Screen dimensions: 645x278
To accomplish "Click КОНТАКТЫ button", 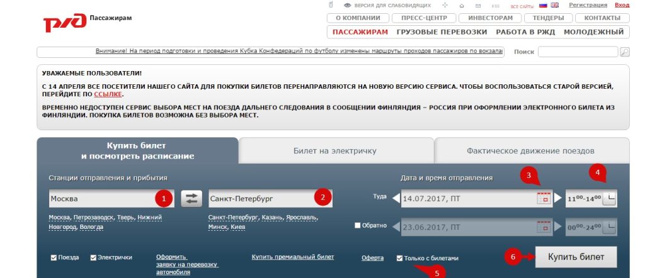I will pyautogui.click(x=602, y=18).
